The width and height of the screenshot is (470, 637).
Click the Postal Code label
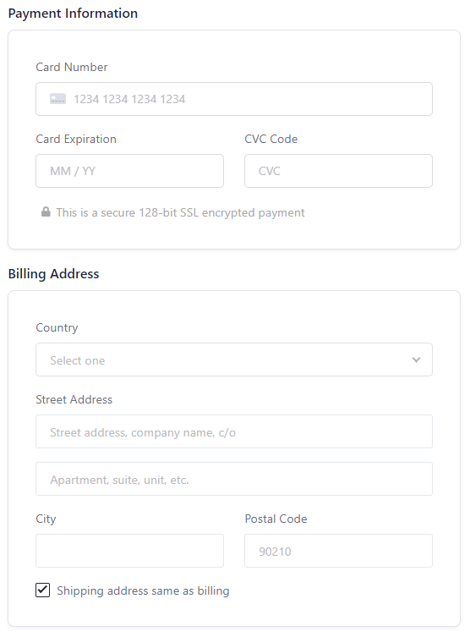pos(276,519)
